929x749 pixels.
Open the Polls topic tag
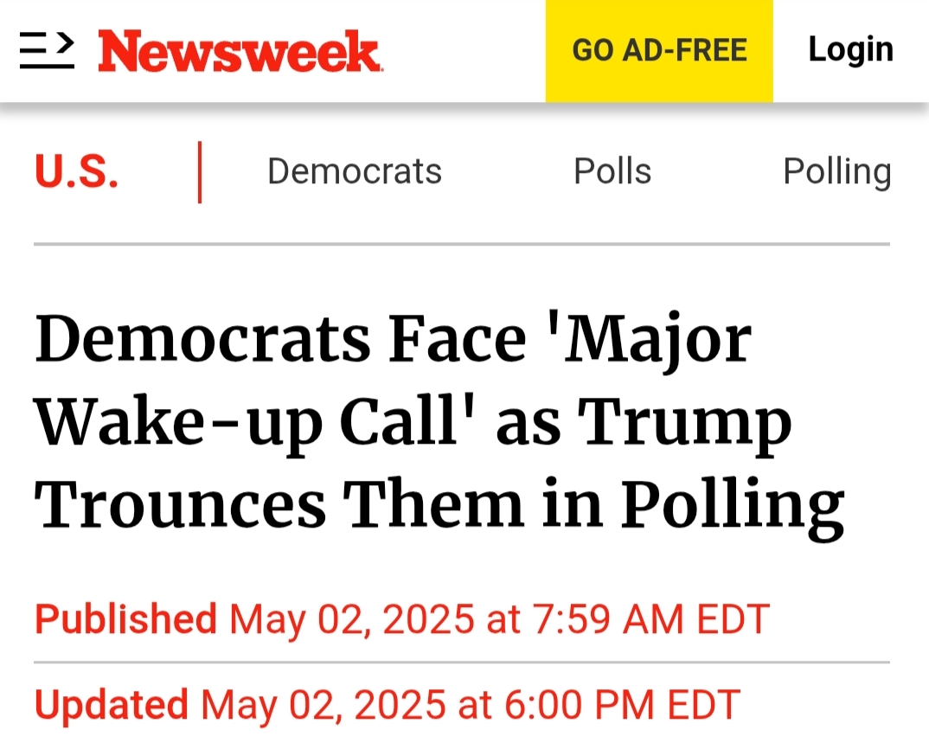click(612, 171)
